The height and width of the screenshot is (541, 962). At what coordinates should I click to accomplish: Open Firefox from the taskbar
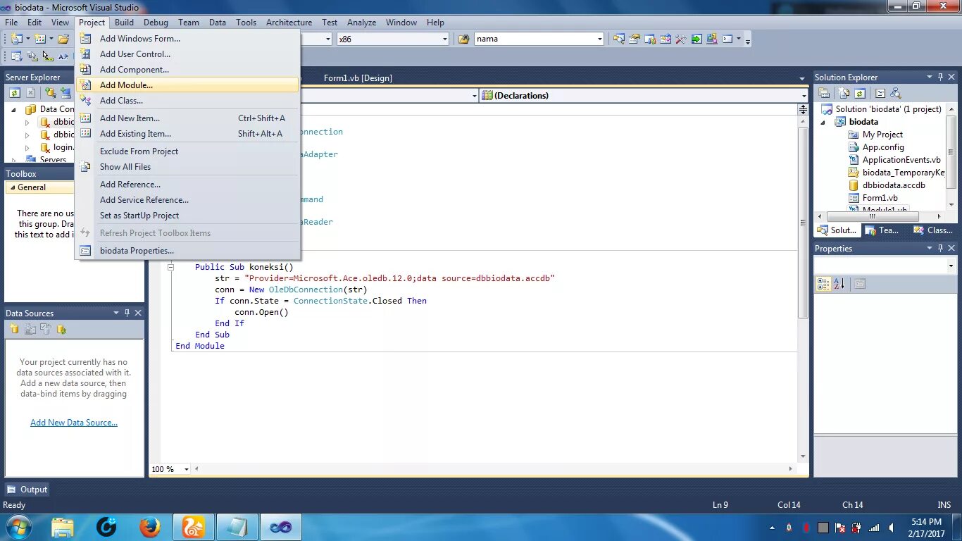[x=149, y=527]
